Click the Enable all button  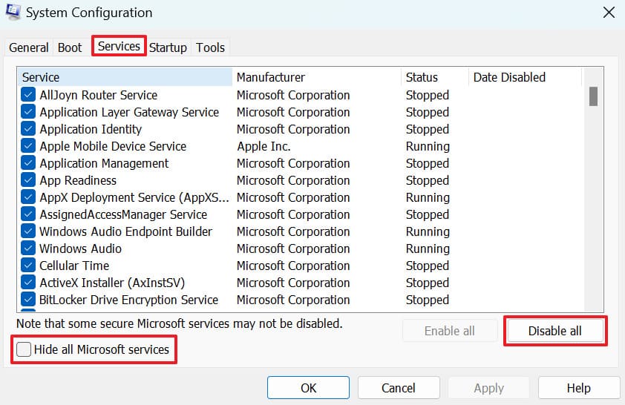point(450,331)
